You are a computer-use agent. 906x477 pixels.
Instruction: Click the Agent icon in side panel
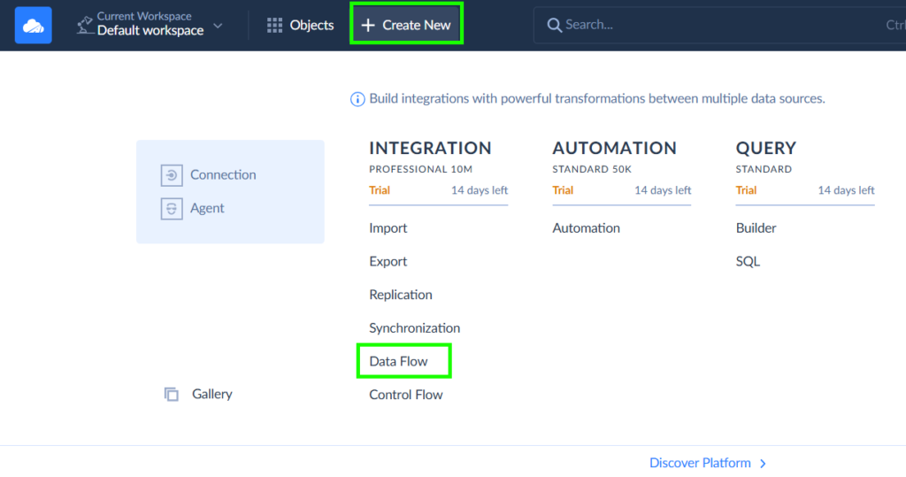tap(171, 209)
